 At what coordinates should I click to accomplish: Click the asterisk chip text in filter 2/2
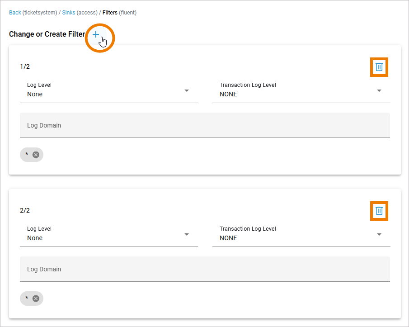(x=27, y=299)
